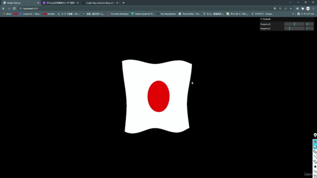This screenshot has width=317, height=178.
Task: Close the Three.js course tab
Action: 78,3
